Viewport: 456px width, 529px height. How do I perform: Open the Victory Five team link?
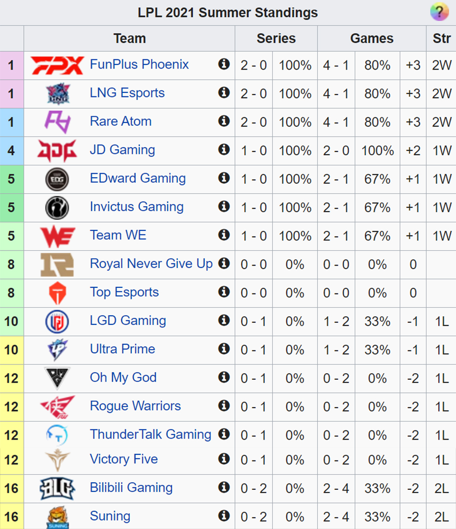pos(124,459)
